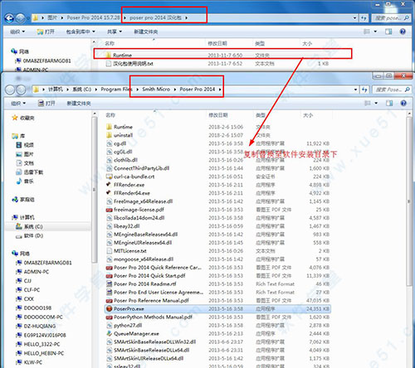Open the 包含到库中 dropdown in the back window

click(x=81, y=31)
